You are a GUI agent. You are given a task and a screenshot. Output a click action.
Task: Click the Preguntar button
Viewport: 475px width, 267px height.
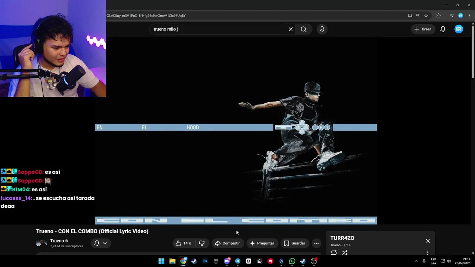pyautogui.click(x=262, y=243)
